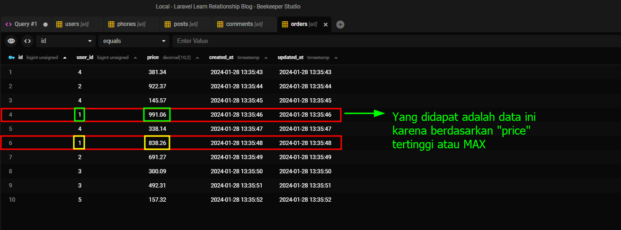Click sort arrow on created_at column
Image resolution: width=621 pixels, height=230 pixels.
click(266, 58)
